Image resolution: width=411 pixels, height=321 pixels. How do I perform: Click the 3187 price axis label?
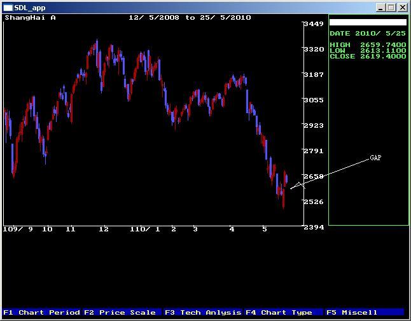pos(314,74)
